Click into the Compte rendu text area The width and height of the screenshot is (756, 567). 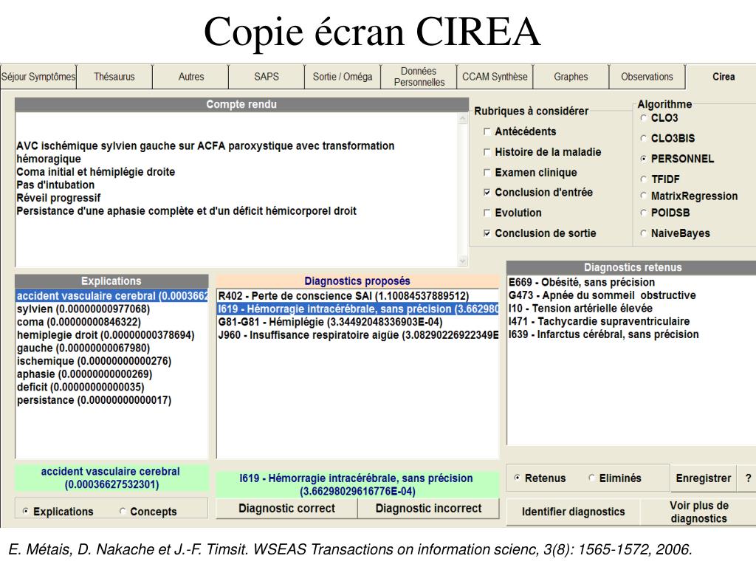[237, 190]
